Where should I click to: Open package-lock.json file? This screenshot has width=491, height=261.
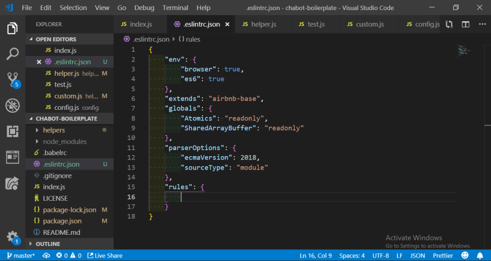click(70, 210)
